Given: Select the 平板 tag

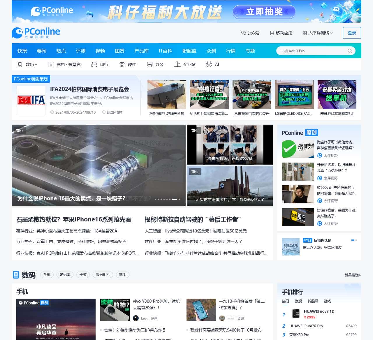Looking at the screenshot, I should pyautogui.click(x=83, y=275).
